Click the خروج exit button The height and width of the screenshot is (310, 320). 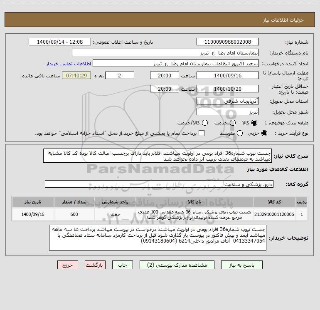[68, 265]
